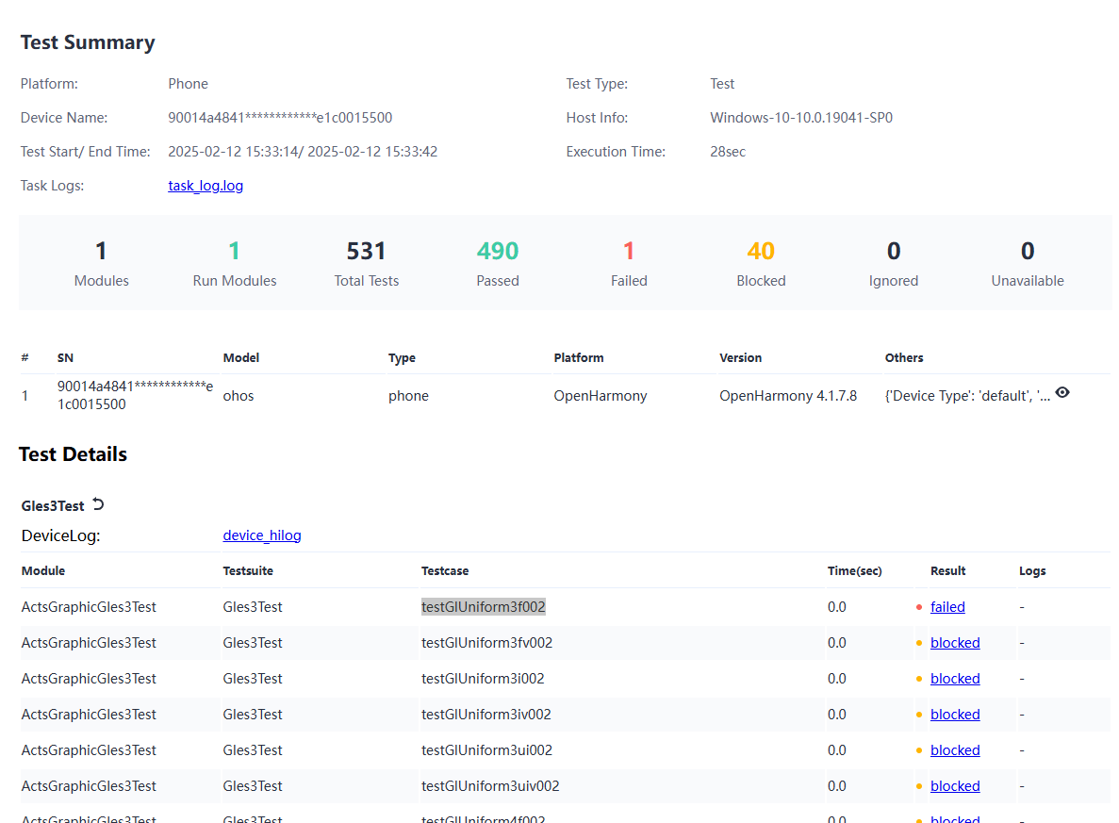
Task: Click the 40 Blocked counter
Action: point(761,263)
